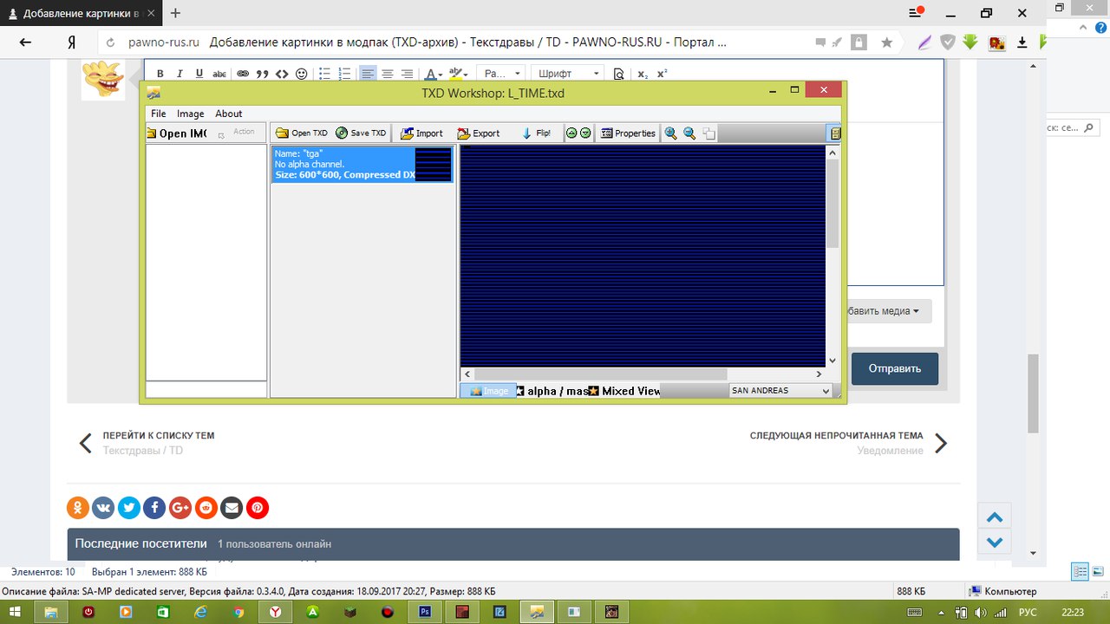This screenshot has width=1110, height=624.
Task: Expand the SAN ANDREAS game dropdown
Action: tap(780, 391)
